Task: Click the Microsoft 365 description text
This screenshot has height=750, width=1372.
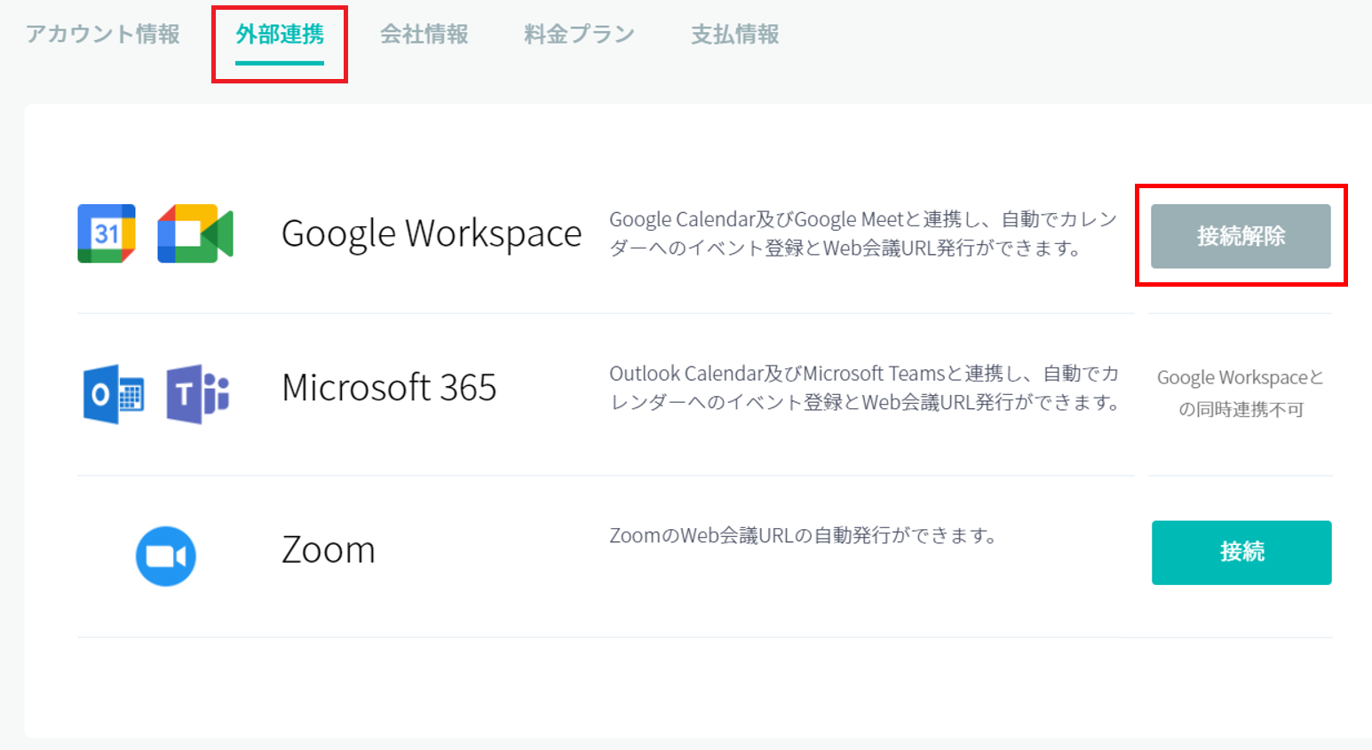Action: click(x=865, y=388)
